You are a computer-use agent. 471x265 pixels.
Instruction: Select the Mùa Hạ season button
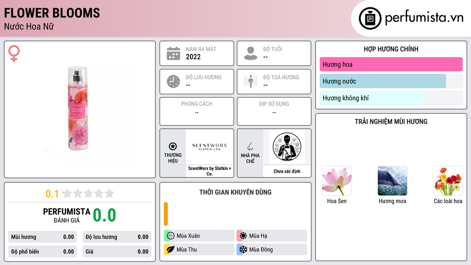(272, 236)
